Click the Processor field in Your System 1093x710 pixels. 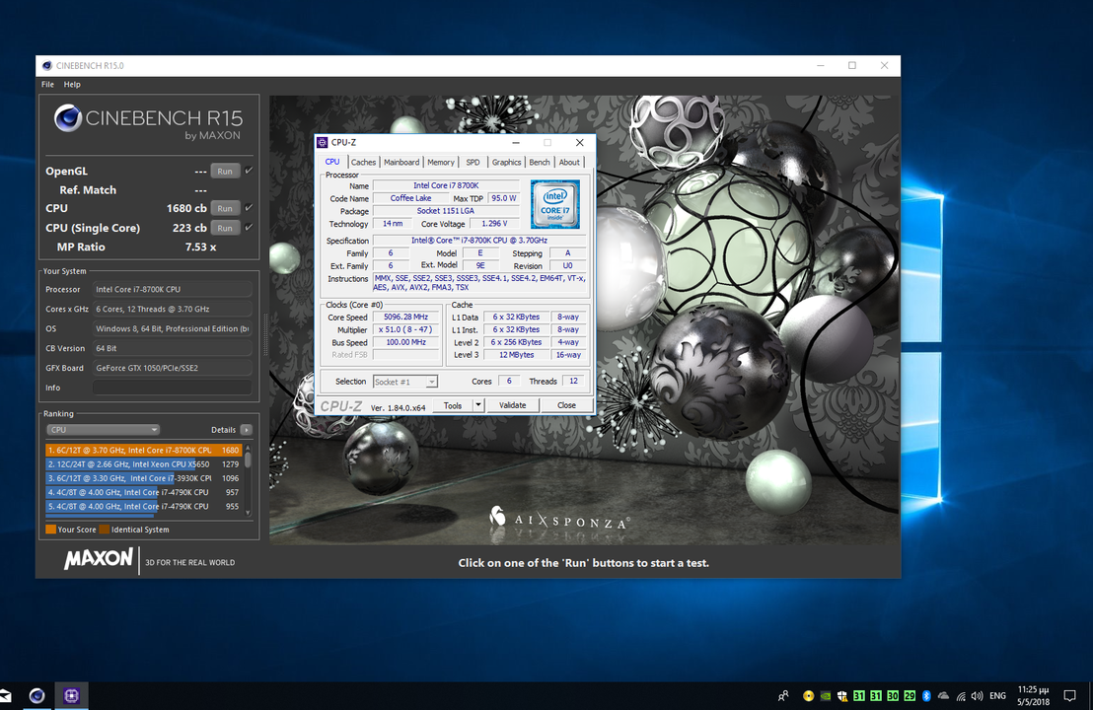(x=173, y=289)
